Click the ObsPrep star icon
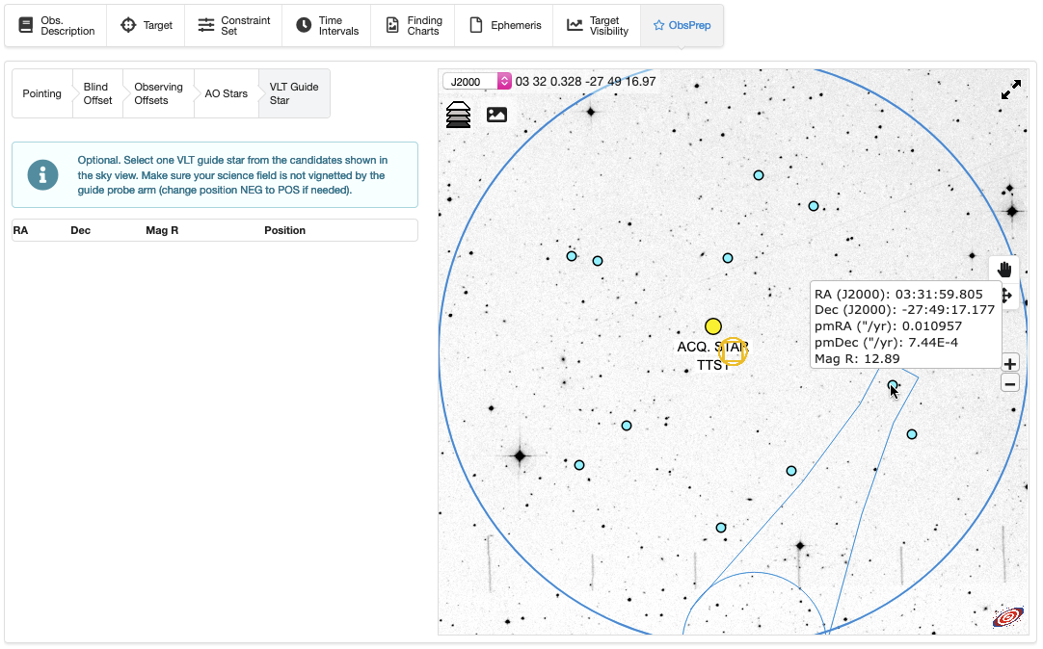 [x=658, y=25]
